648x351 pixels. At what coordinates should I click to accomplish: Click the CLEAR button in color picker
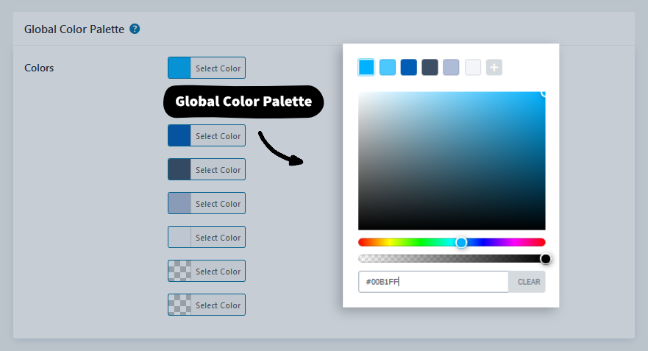pos(528,282)
